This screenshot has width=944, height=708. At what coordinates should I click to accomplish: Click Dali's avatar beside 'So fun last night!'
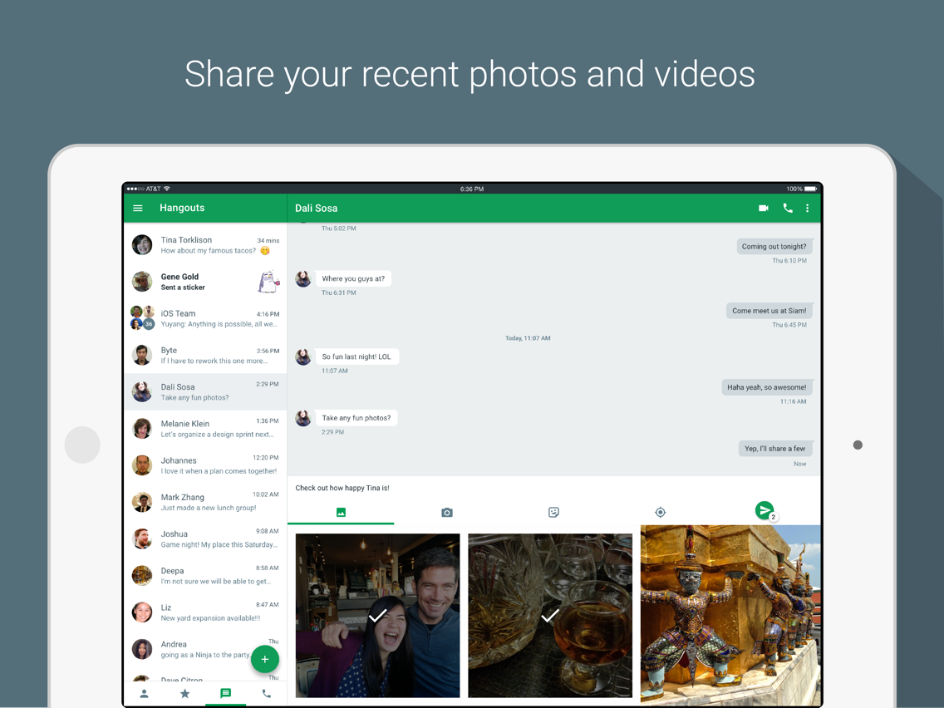click(x=302, y=357)
